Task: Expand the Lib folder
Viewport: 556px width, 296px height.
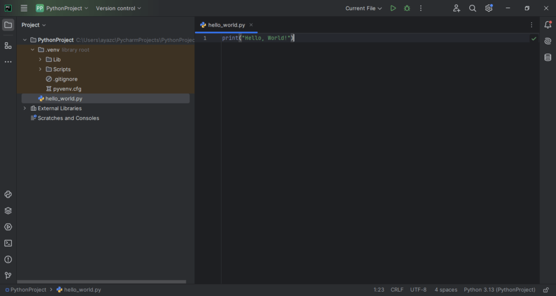Action: click(x=40, y=60)
